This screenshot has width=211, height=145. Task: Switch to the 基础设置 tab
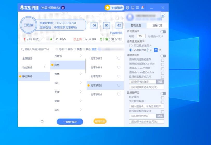136,25
